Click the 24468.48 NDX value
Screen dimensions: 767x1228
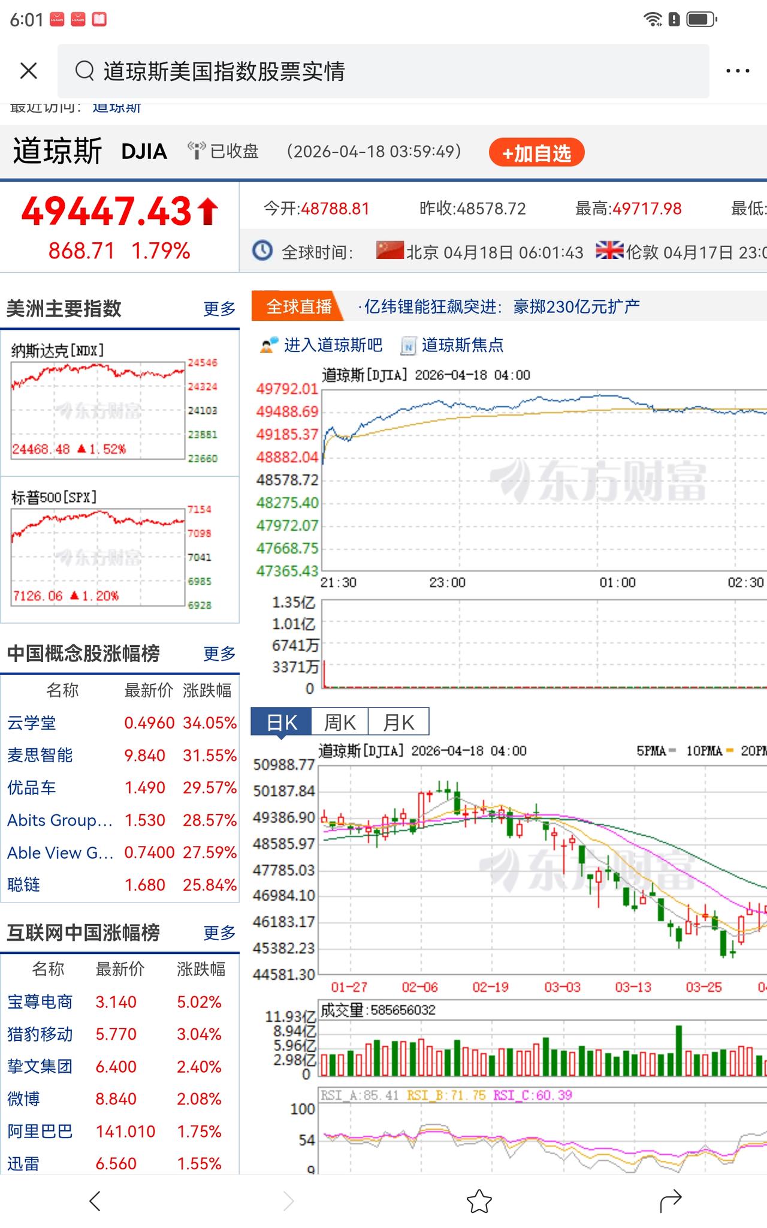coord(41,449)
